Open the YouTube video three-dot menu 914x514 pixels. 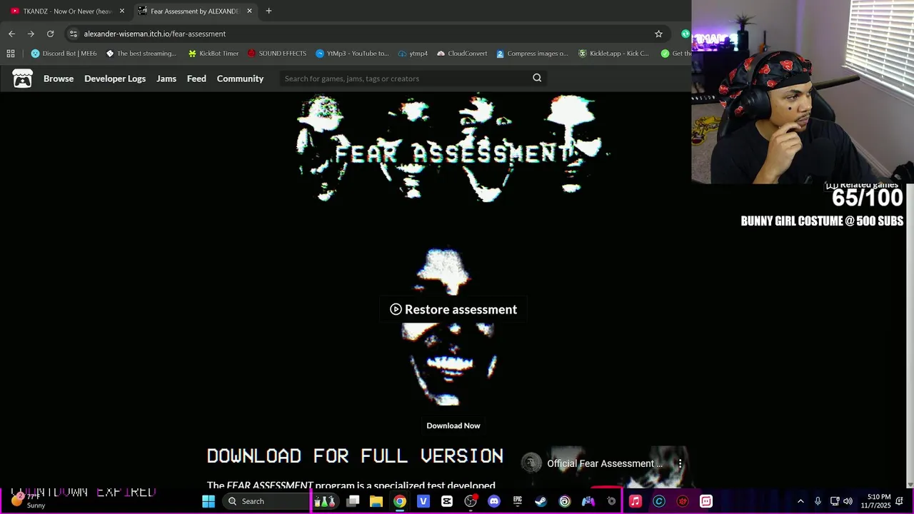click(x=680, y=463)
